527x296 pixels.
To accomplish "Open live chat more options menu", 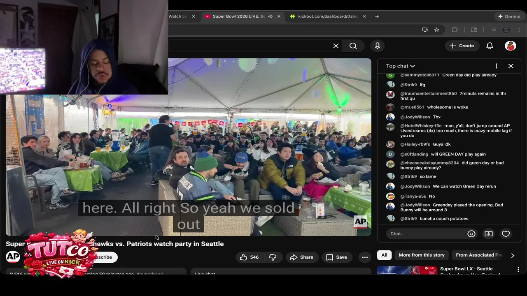I will pos(497,66).
